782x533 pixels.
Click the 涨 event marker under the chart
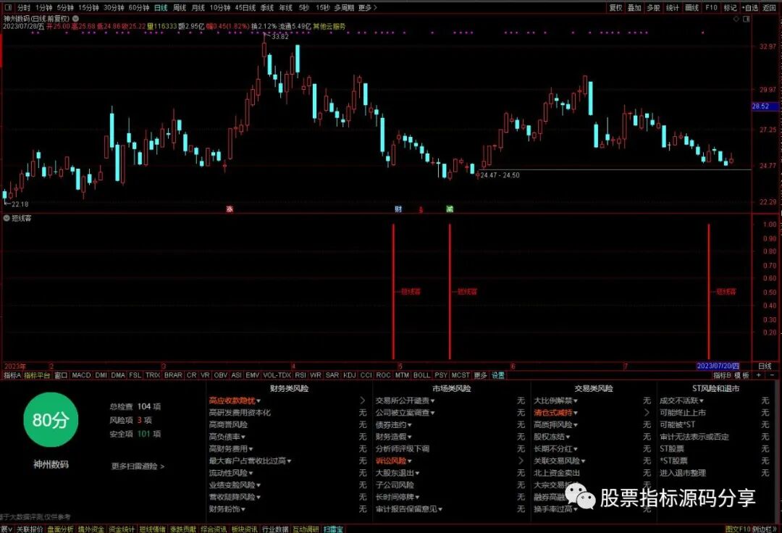[x=230, y=209]
